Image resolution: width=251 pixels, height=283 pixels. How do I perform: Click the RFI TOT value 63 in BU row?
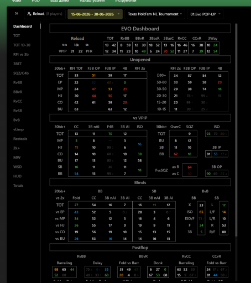[x=76, y=109]
